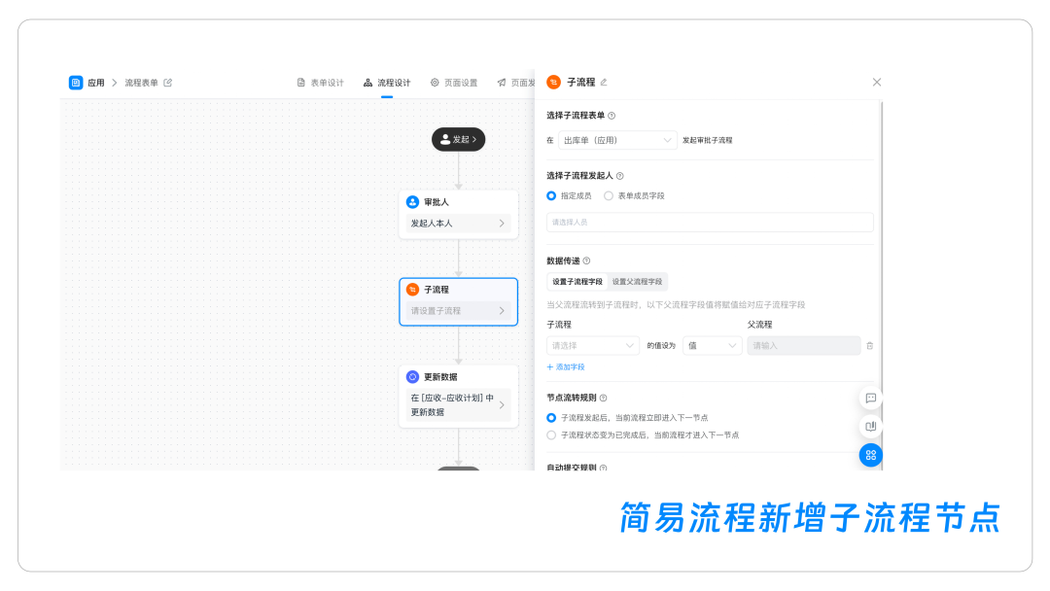The image size is (1050, 591).
Task: Switch to 设置父流程字段 tab
Action: click(637, 282)
